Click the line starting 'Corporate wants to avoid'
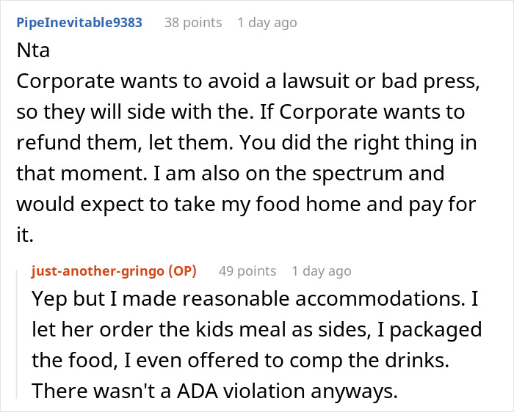This screenshot has height=412, width=514. pyautogui.click(x=249, y=83)
